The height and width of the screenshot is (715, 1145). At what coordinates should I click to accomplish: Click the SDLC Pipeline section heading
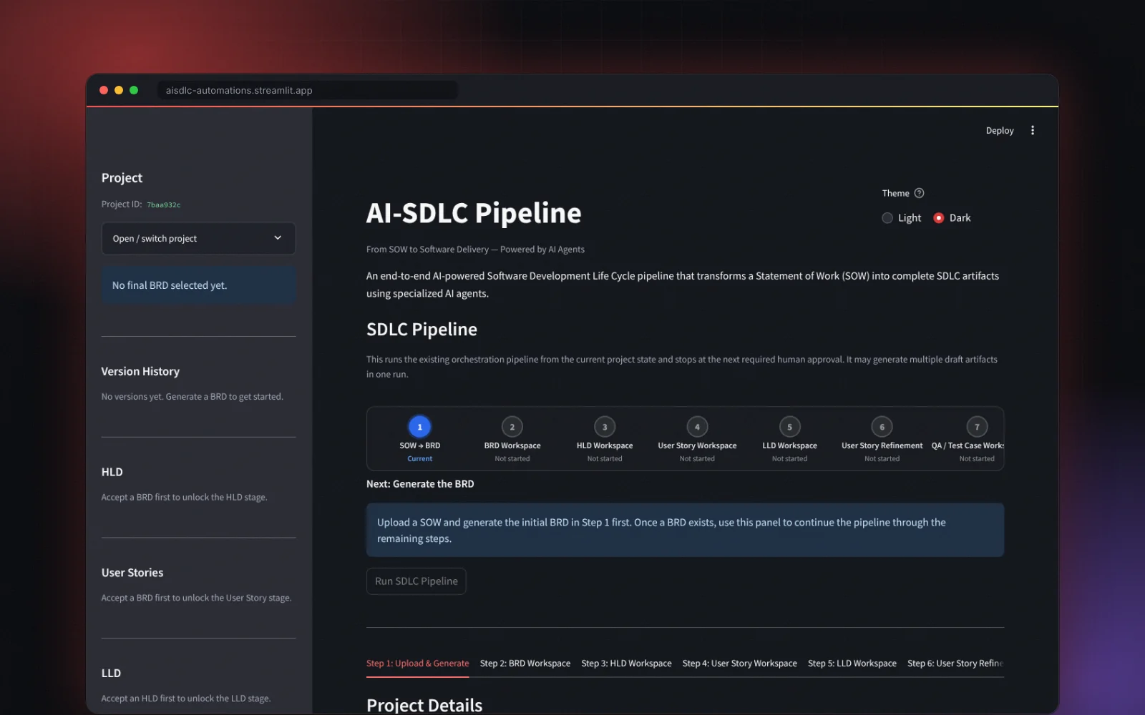422,330
